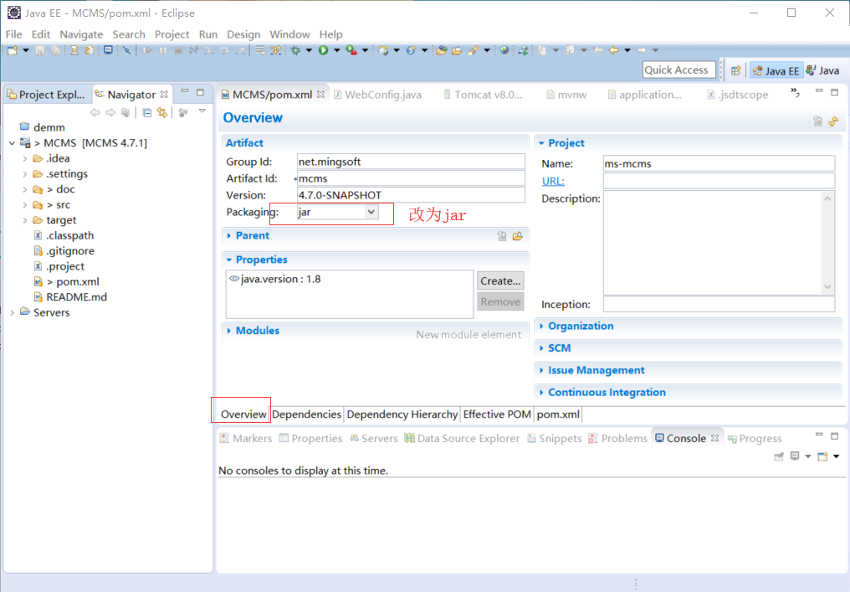The image size is (850, 592).
Task: Click the Debug bug icon in toolbar
Action: pyautogui.click(x=295, y=50)
